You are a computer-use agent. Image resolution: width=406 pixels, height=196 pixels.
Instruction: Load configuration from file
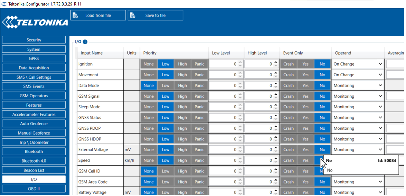click(98, 15)
